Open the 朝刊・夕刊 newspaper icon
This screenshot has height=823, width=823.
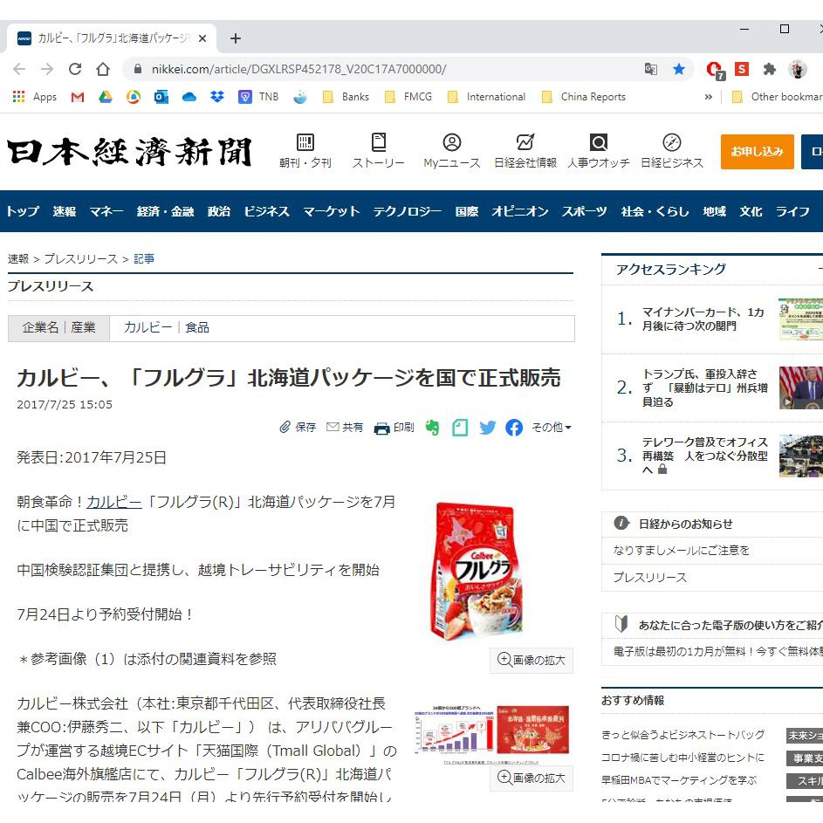pos(305,151)
